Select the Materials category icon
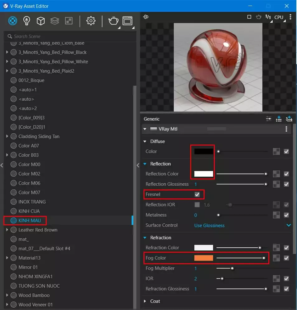 click(x=12, y=21)
